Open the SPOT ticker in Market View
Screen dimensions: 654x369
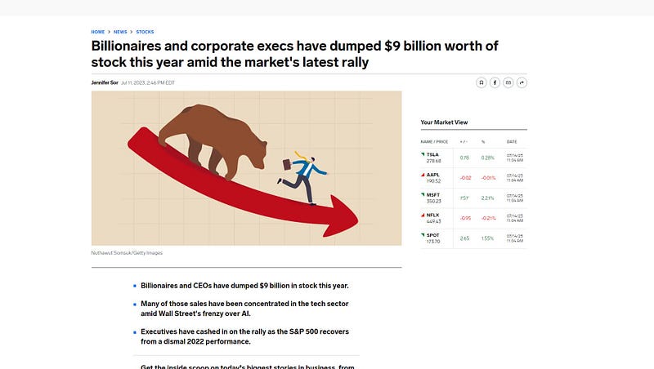click(x=432, y=235)
